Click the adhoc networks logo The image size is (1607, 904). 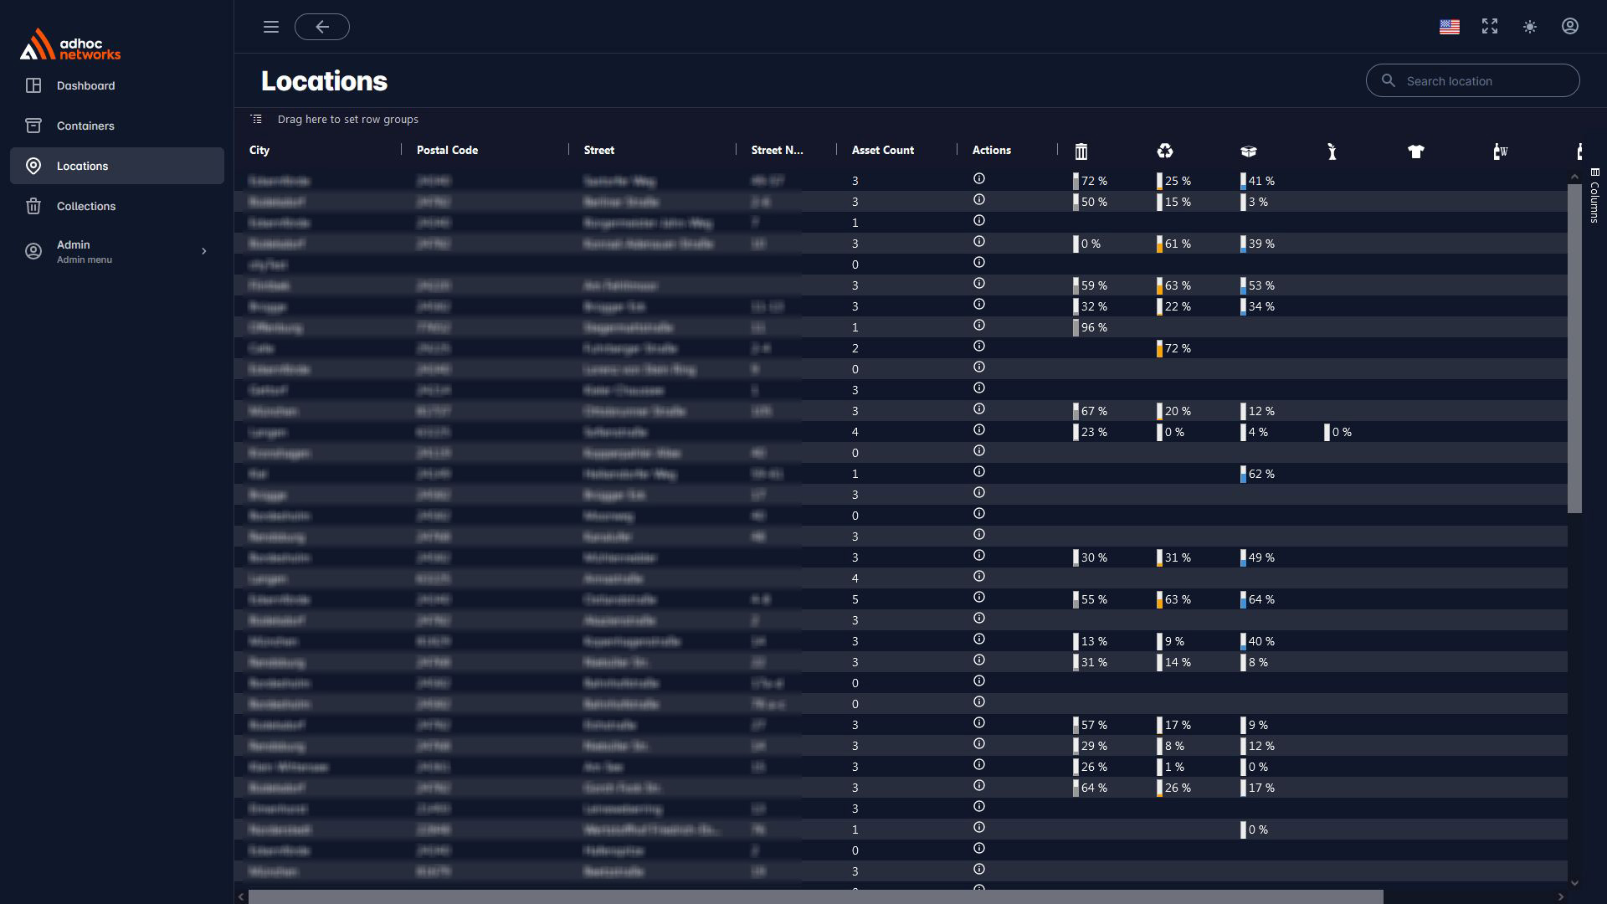click(70, 44)
